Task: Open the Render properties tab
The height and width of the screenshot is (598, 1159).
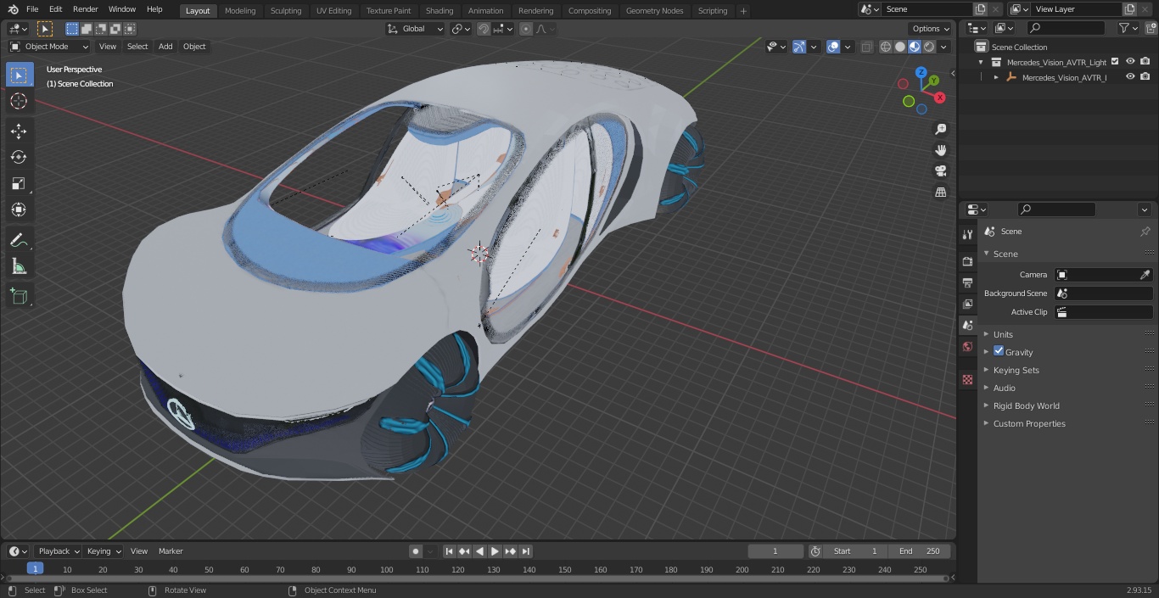Action: (x=967, y=261)
